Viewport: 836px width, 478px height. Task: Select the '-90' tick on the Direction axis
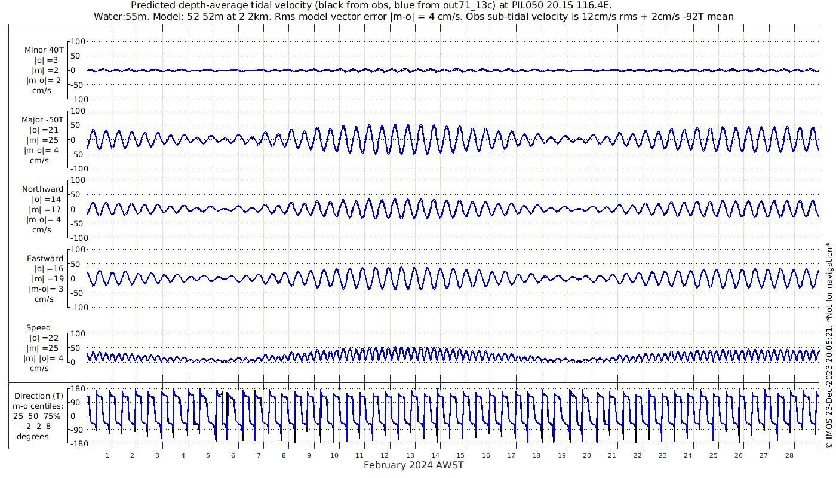[79, 430]
